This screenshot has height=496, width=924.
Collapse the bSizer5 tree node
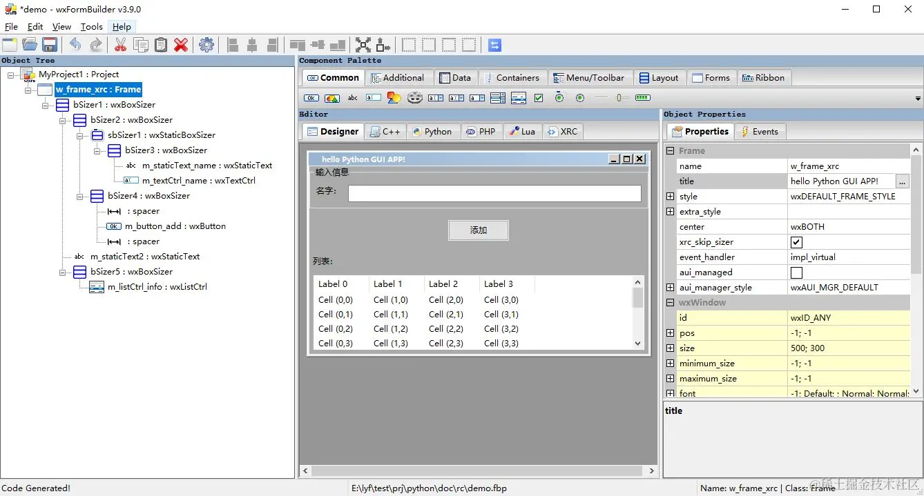coord(63,272)
